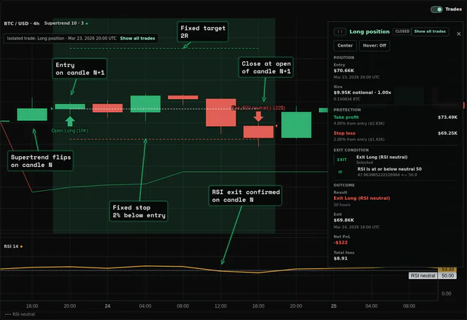
Task: Click the Open Long (10K) entry arrow
Action: coord(70,121)
